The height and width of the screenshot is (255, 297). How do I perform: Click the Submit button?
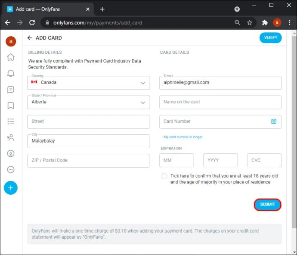point(267,205)
